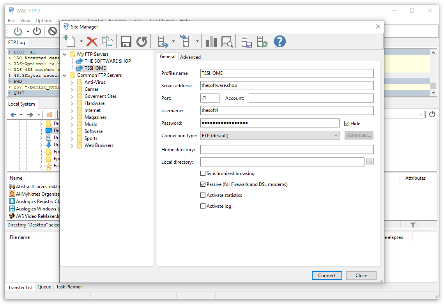This screenshot has width=444, height=304.
Task: Click the new site profile icon
Action: tap(69, 41)
